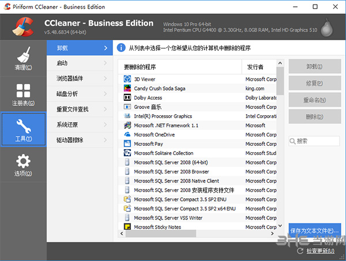The width and height of the screenshot is (346, 261).
Task: Select the Candy Crush Soda Saga icon
Action: 127,88
